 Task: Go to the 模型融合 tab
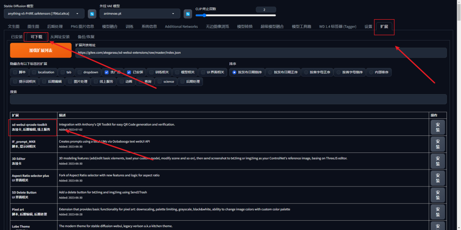pyautogui.click(x=110, y=26)
